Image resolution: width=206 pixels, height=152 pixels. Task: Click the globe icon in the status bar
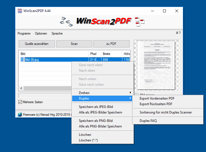tap(20, 115)
